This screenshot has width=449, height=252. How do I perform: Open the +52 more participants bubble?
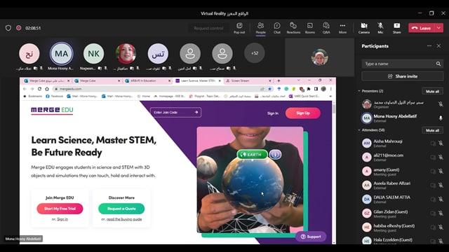(255, 53)
